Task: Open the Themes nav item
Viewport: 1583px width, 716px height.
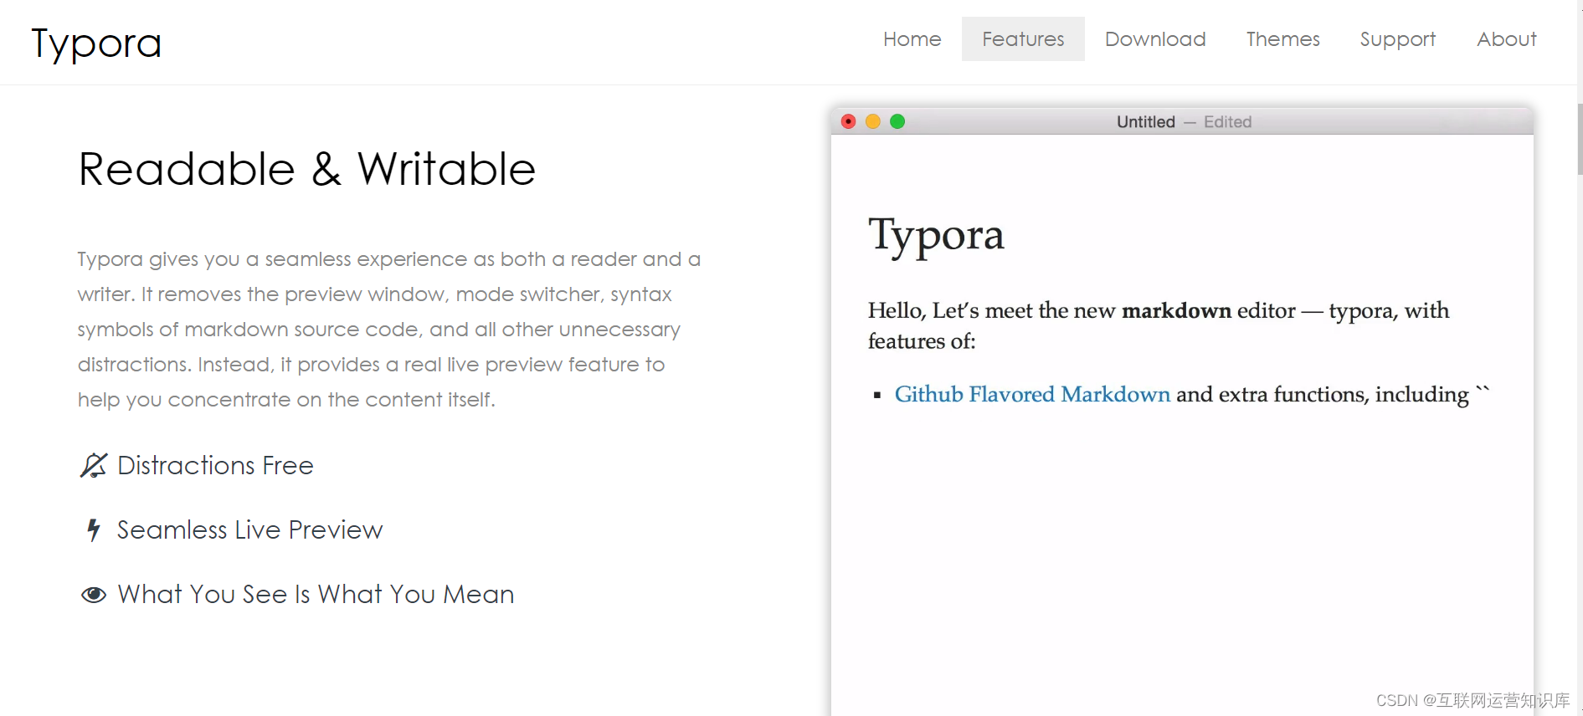Action: click(x=1282, y=39)
